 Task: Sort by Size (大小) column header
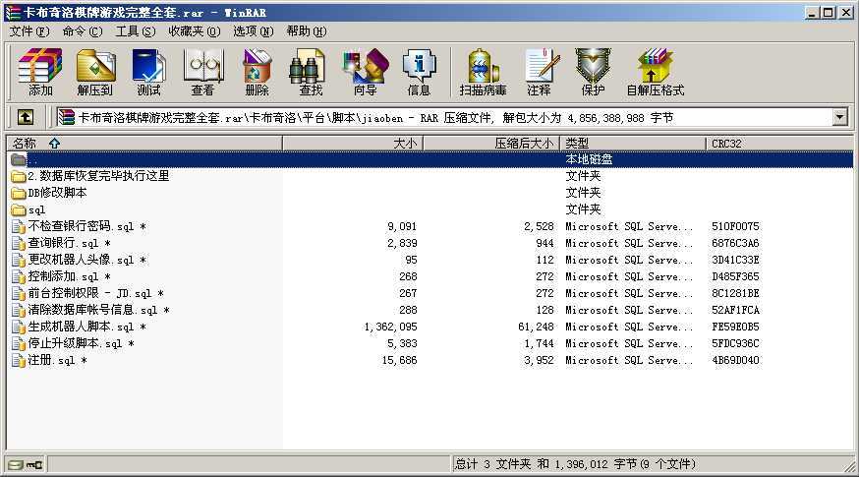coord(353,144)
